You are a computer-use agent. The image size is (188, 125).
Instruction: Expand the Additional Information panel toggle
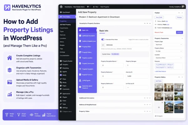click(150, 98)
